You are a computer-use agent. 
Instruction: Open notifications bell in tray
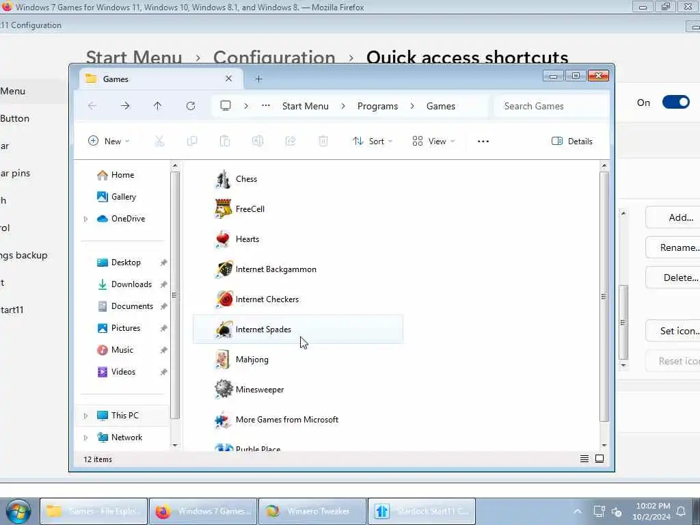(x=681, y=511)
